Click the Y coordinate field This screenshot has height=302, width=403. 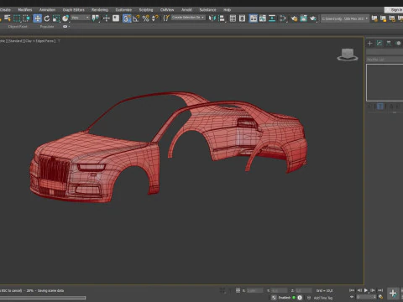click(x=279, y=291)
